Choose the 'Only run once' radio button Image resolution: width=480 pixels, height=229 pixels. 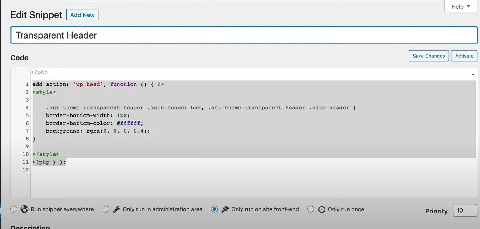coord(311,209)
